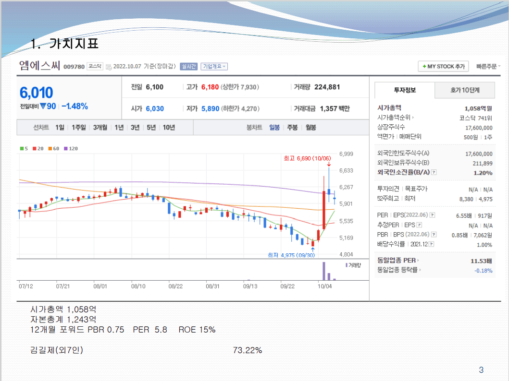Screen dimensions: 509x381
Task: Click the 시가 value 6,030
Action: [x=155, y=109]
